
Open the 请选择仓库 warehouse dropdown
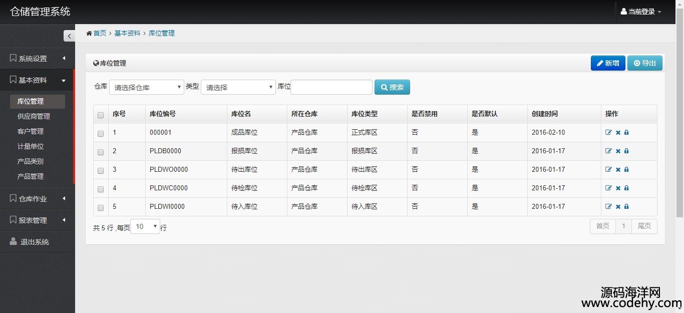(x=147, y=87)
